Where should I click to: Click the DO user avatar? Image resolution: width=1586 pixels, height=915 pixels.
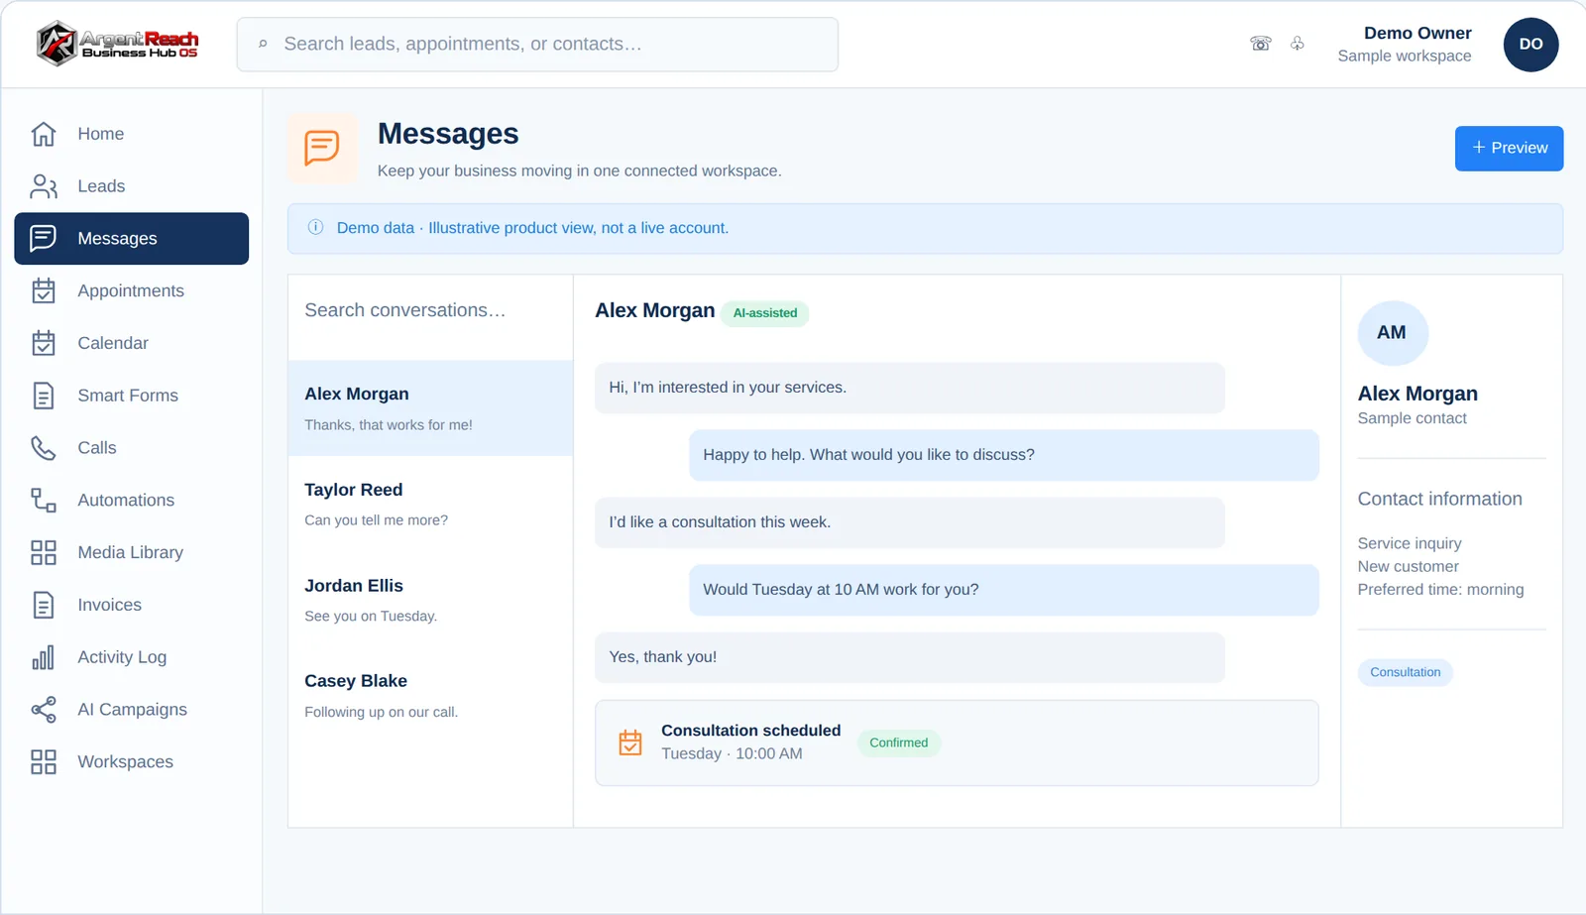click(1530, 45)
